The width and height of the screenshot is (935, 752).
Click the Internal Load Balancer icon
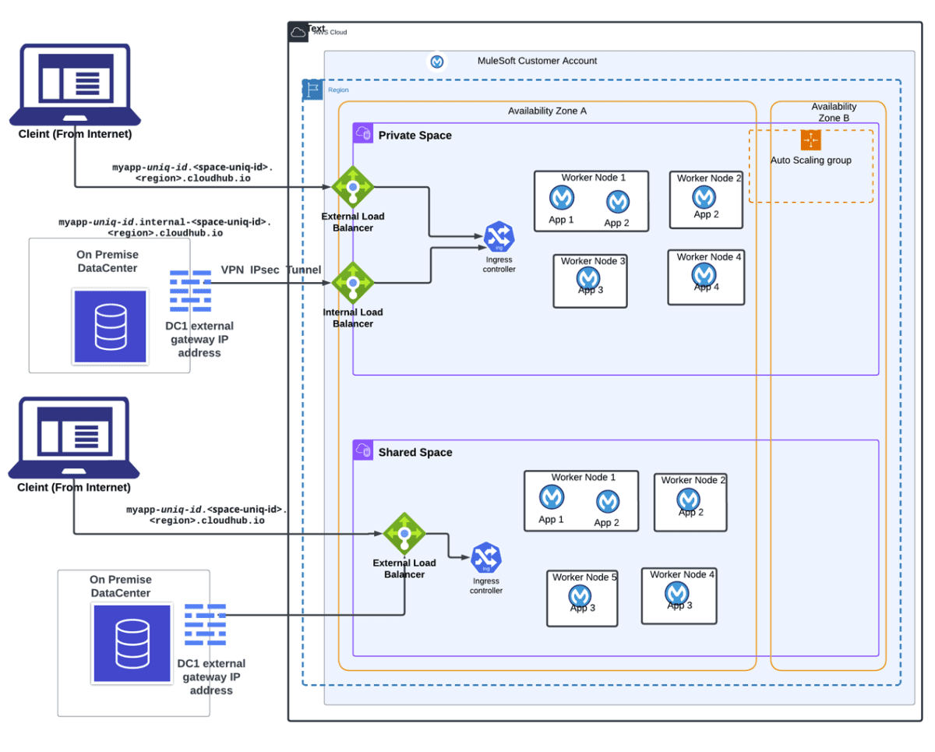(353, 283)
